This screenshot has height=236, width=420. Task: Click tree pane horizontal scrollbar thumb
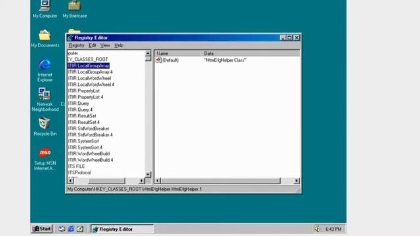[x=106, y=181]
